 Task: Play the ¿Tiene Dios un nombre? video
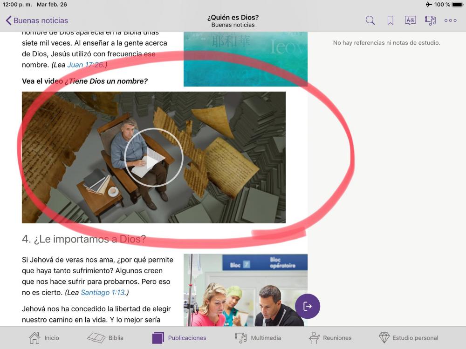coord(153,158)
